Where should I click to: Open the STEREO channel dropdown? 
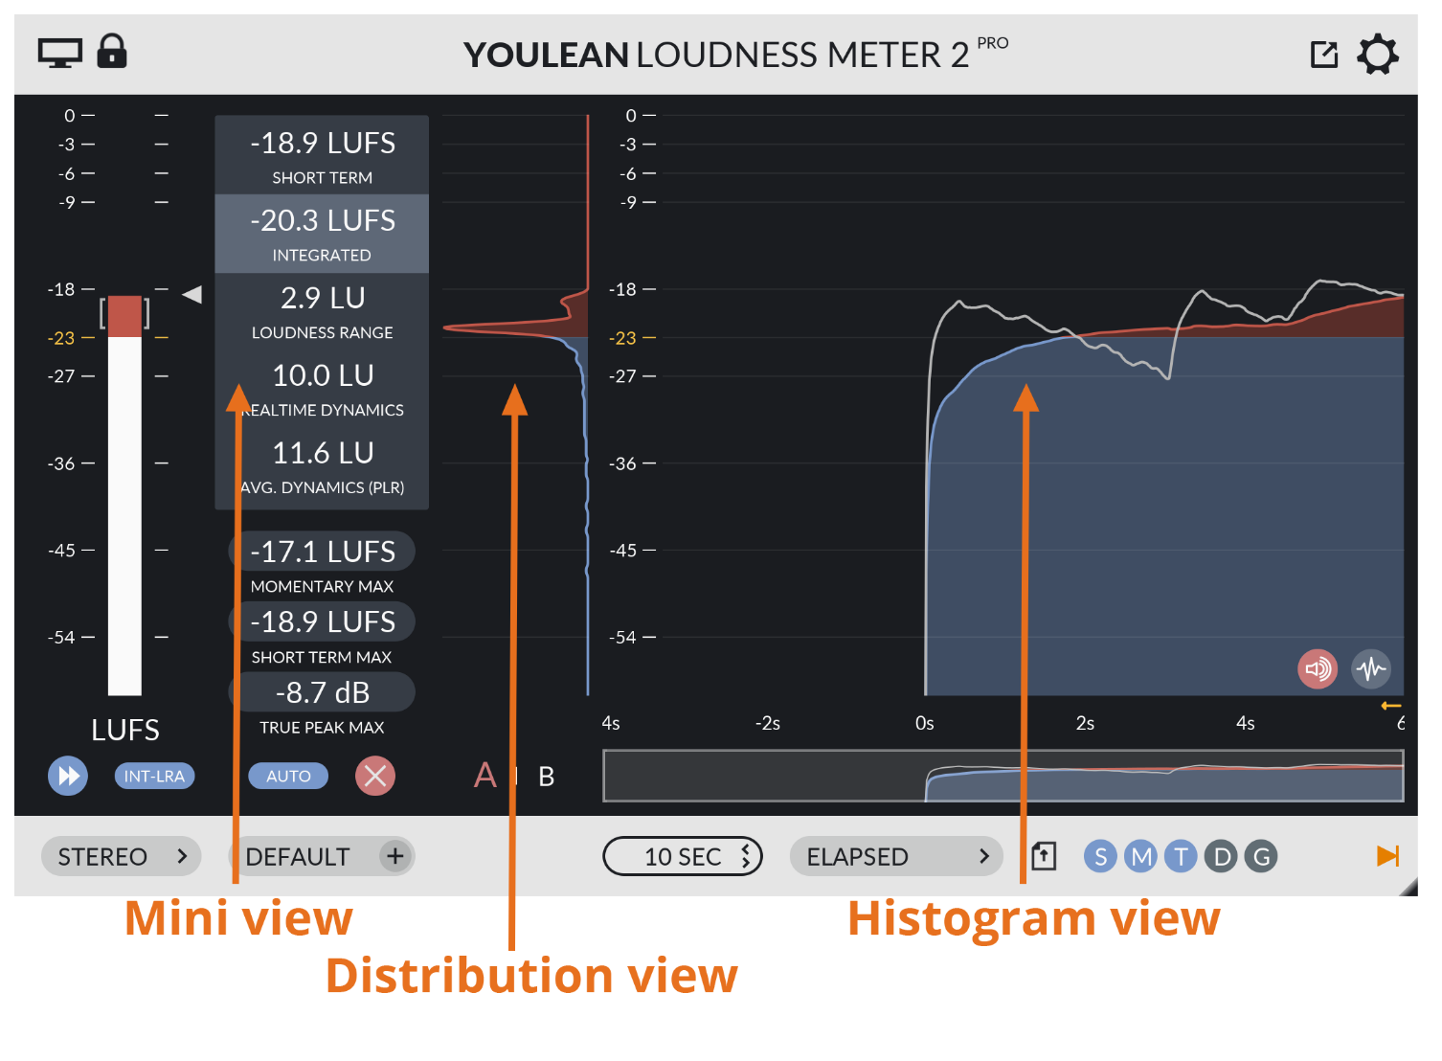tap(121, 856)
